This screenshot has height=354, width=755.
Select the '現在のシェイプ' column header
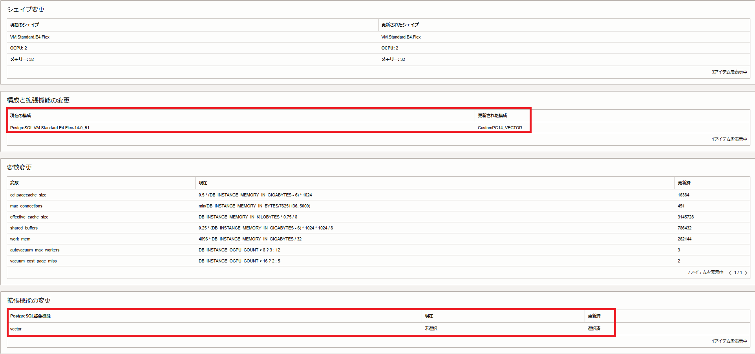[24, 25]
